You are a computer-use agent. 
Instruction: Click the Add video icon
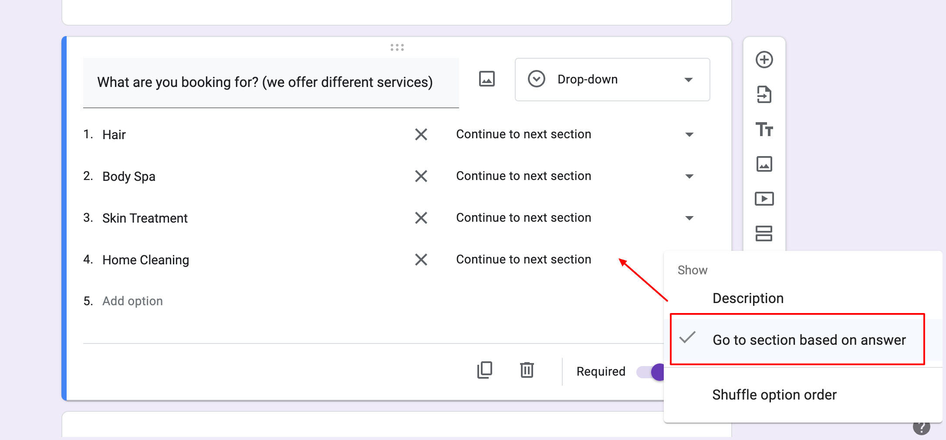[x=764, y=199]
